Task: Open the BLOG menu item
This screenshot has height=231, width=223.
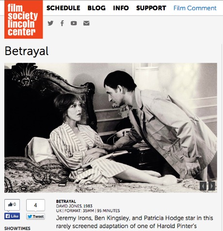Action: tap(96, 8)
